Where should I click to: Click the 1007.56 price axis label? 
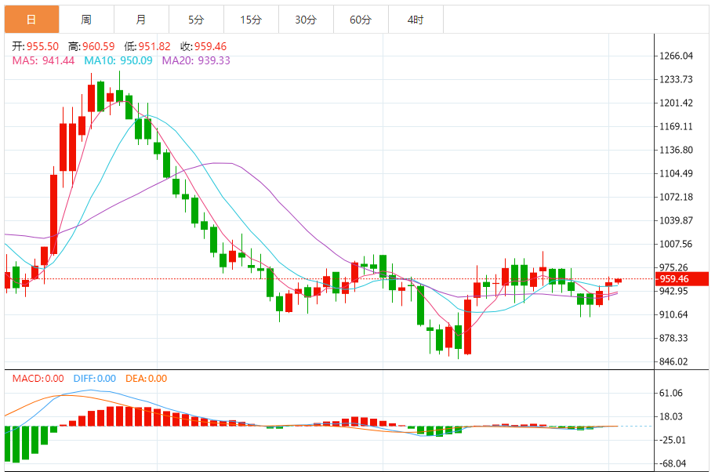pos(676,244)
